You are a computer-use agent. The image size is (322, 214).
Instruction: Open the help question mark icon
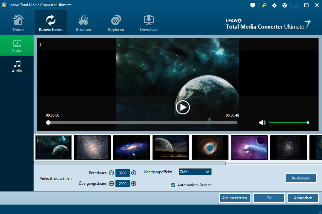(x=285, y=5)
